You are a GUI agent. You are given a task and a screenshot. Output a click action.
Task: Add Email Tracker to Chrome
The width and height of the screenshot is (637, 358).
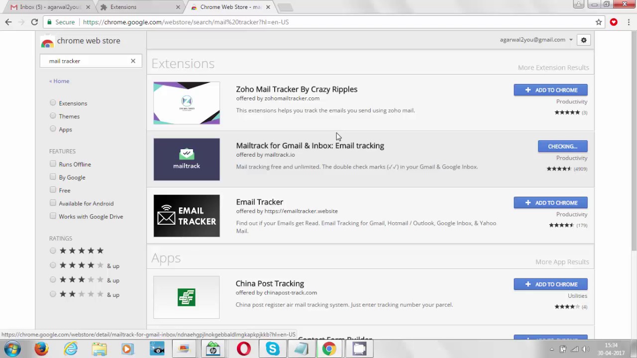pyautogui.click(x=550, y=203)
